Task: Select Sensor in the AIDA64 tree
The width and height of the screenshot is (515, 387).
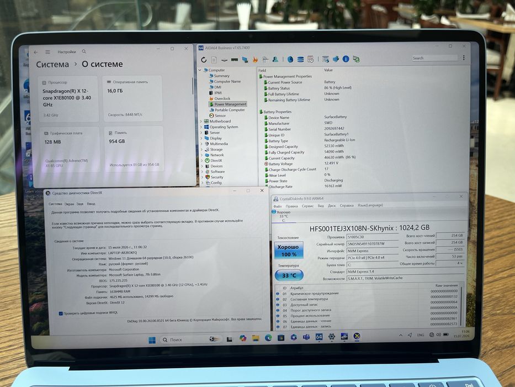Action: click(220, 116)
